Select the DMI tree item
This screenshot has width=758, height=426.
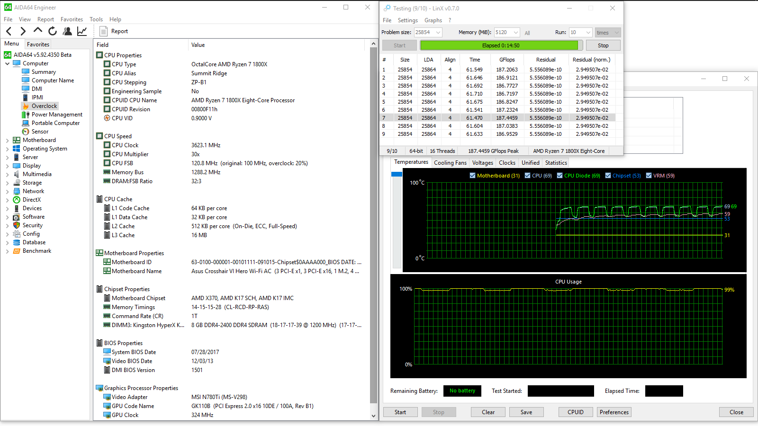coord(37,89)
